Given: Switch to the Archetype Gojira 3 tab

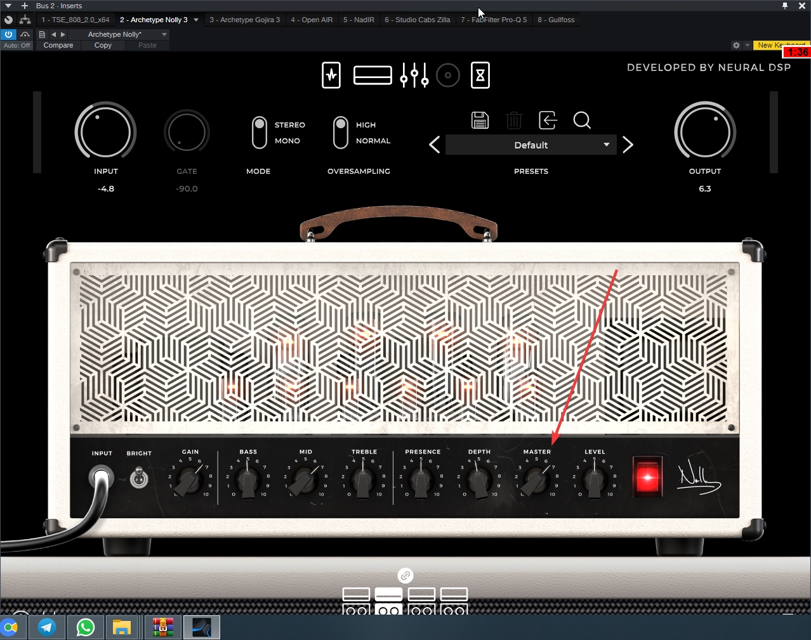Looking at the screenshot, I should (x=245, y=20).
